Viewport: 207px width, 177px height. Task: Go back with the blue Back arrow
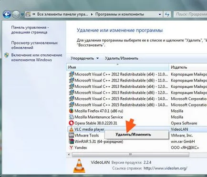tap(7, 14)
